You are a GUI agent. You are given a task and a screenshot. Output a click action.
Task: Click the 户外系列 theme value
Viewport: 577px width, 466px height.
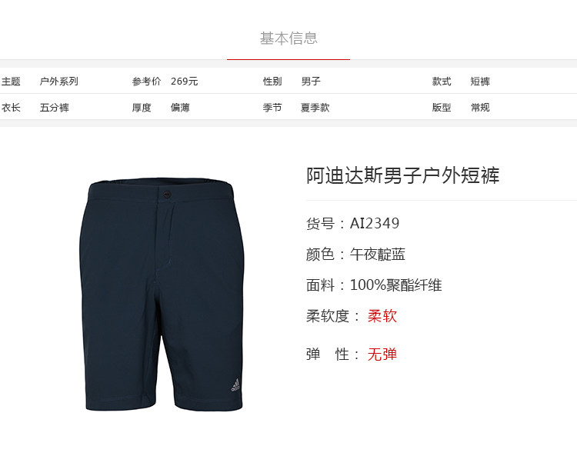[59, 82]
